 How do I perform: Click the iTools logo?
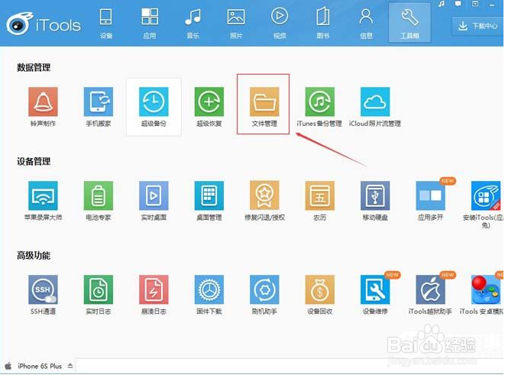pyautogui.click(x=44, y=23)
